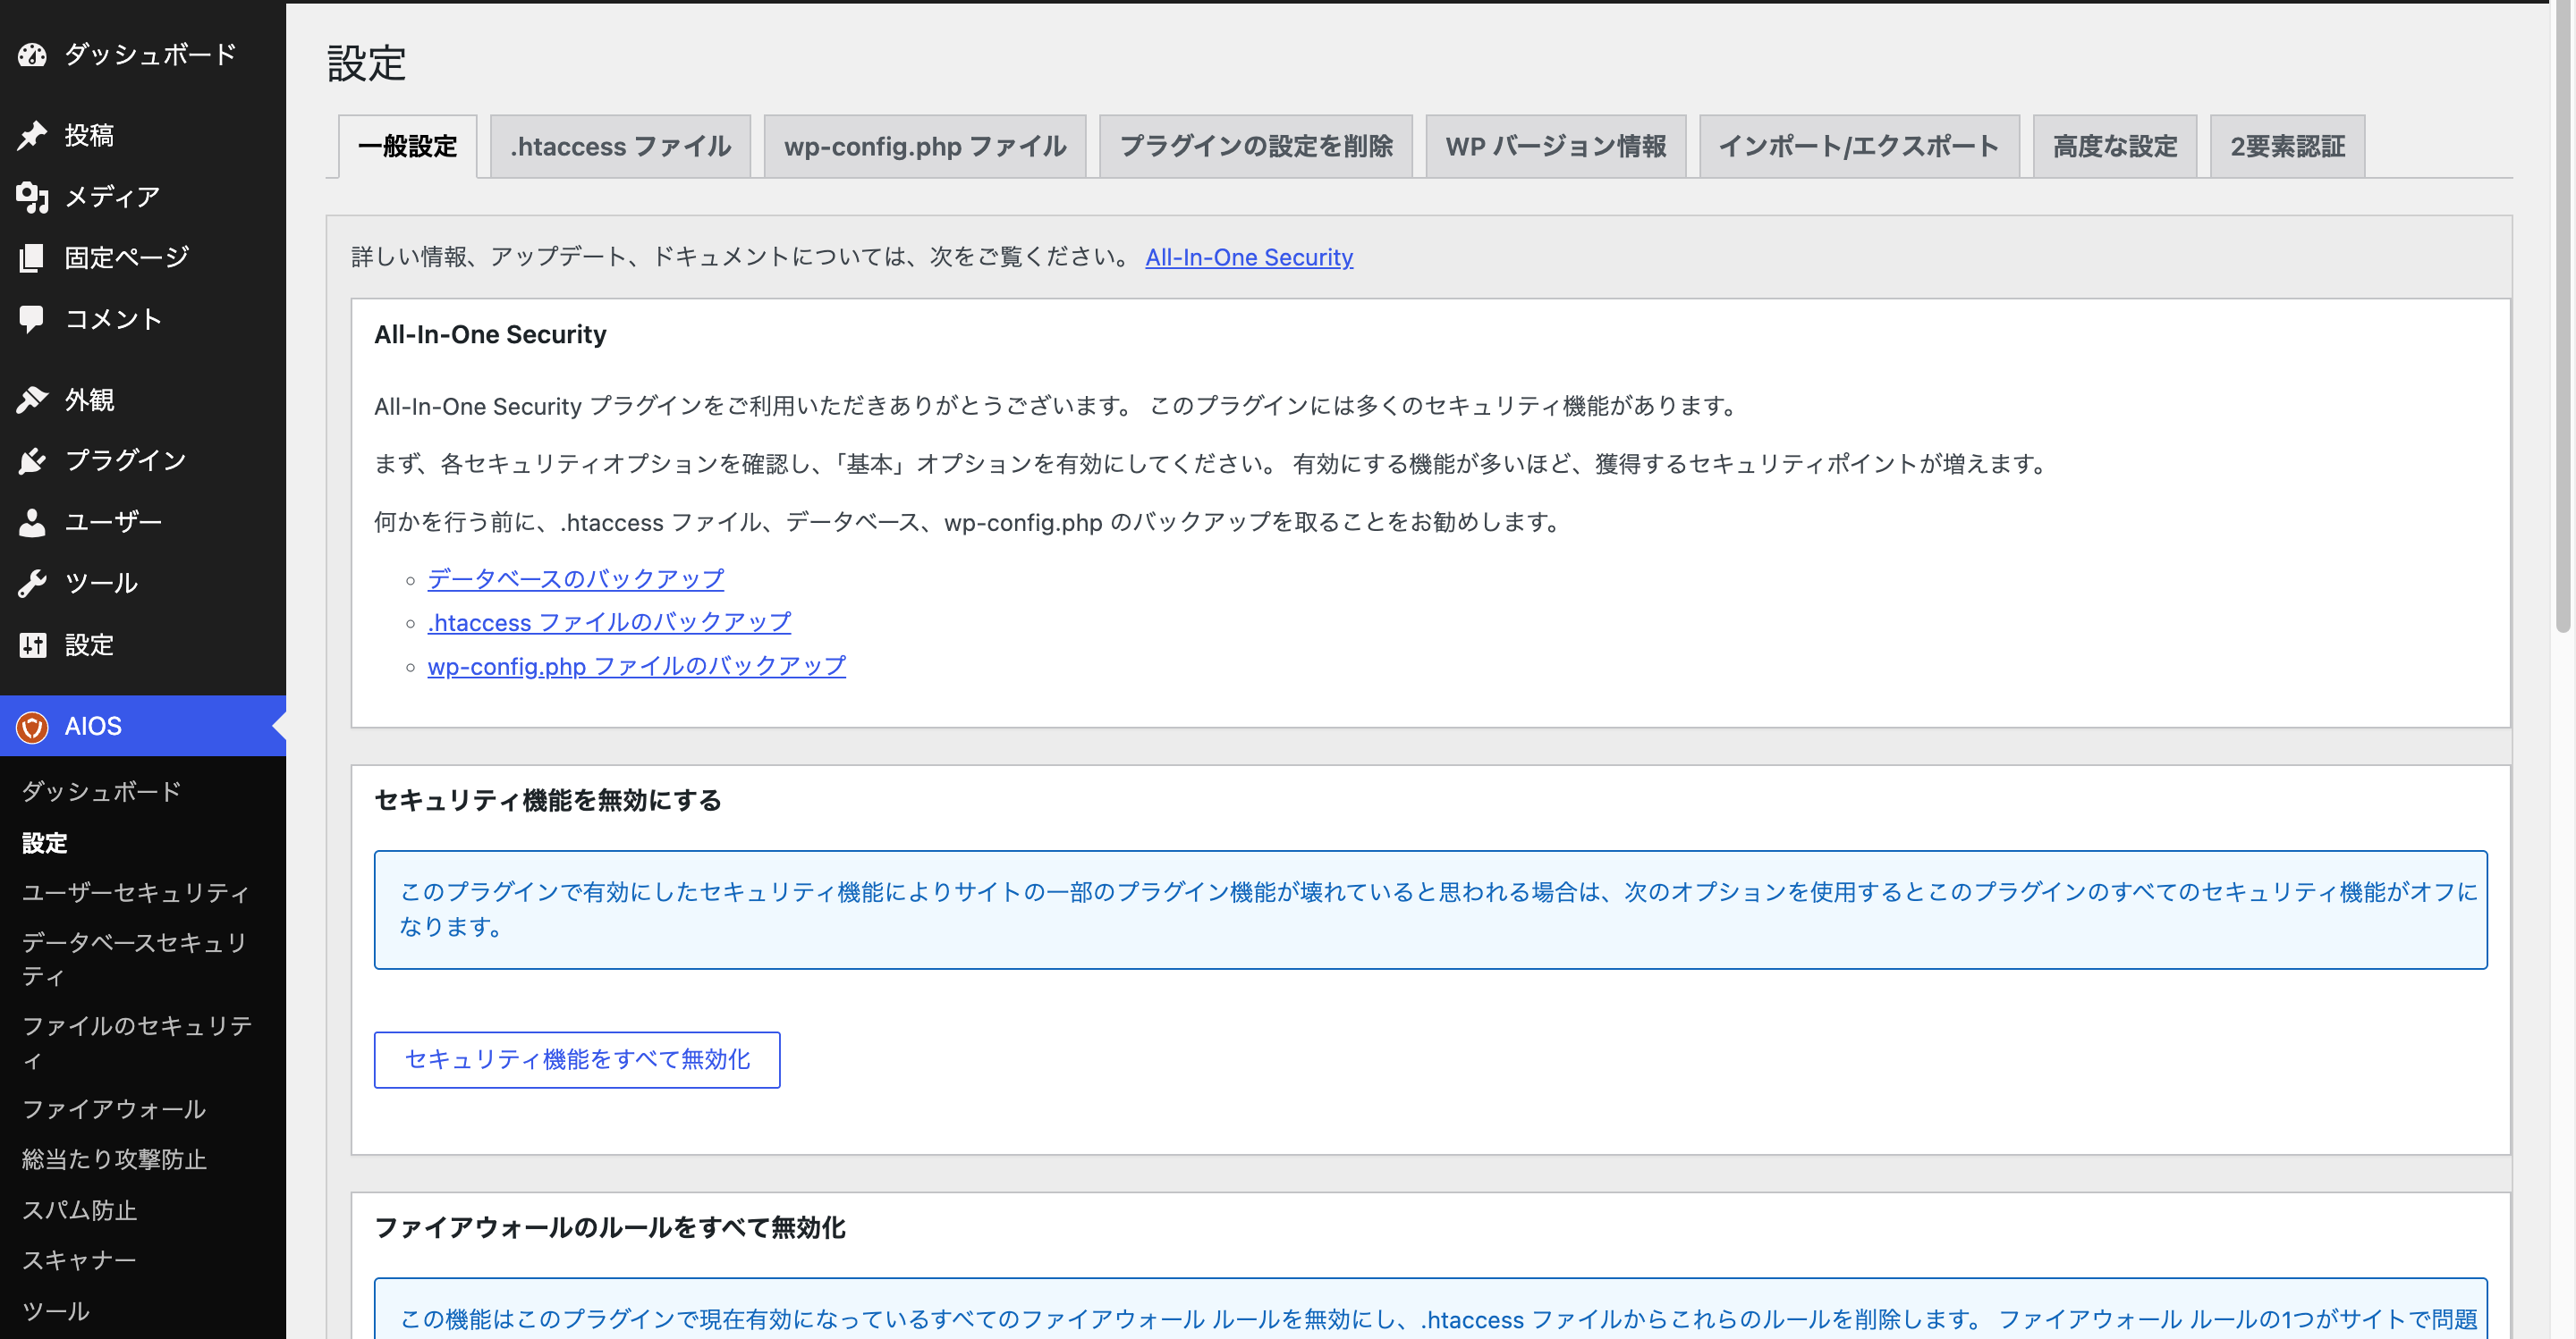Open the プラグインの設定を削除 tab

coord(1256,147)
